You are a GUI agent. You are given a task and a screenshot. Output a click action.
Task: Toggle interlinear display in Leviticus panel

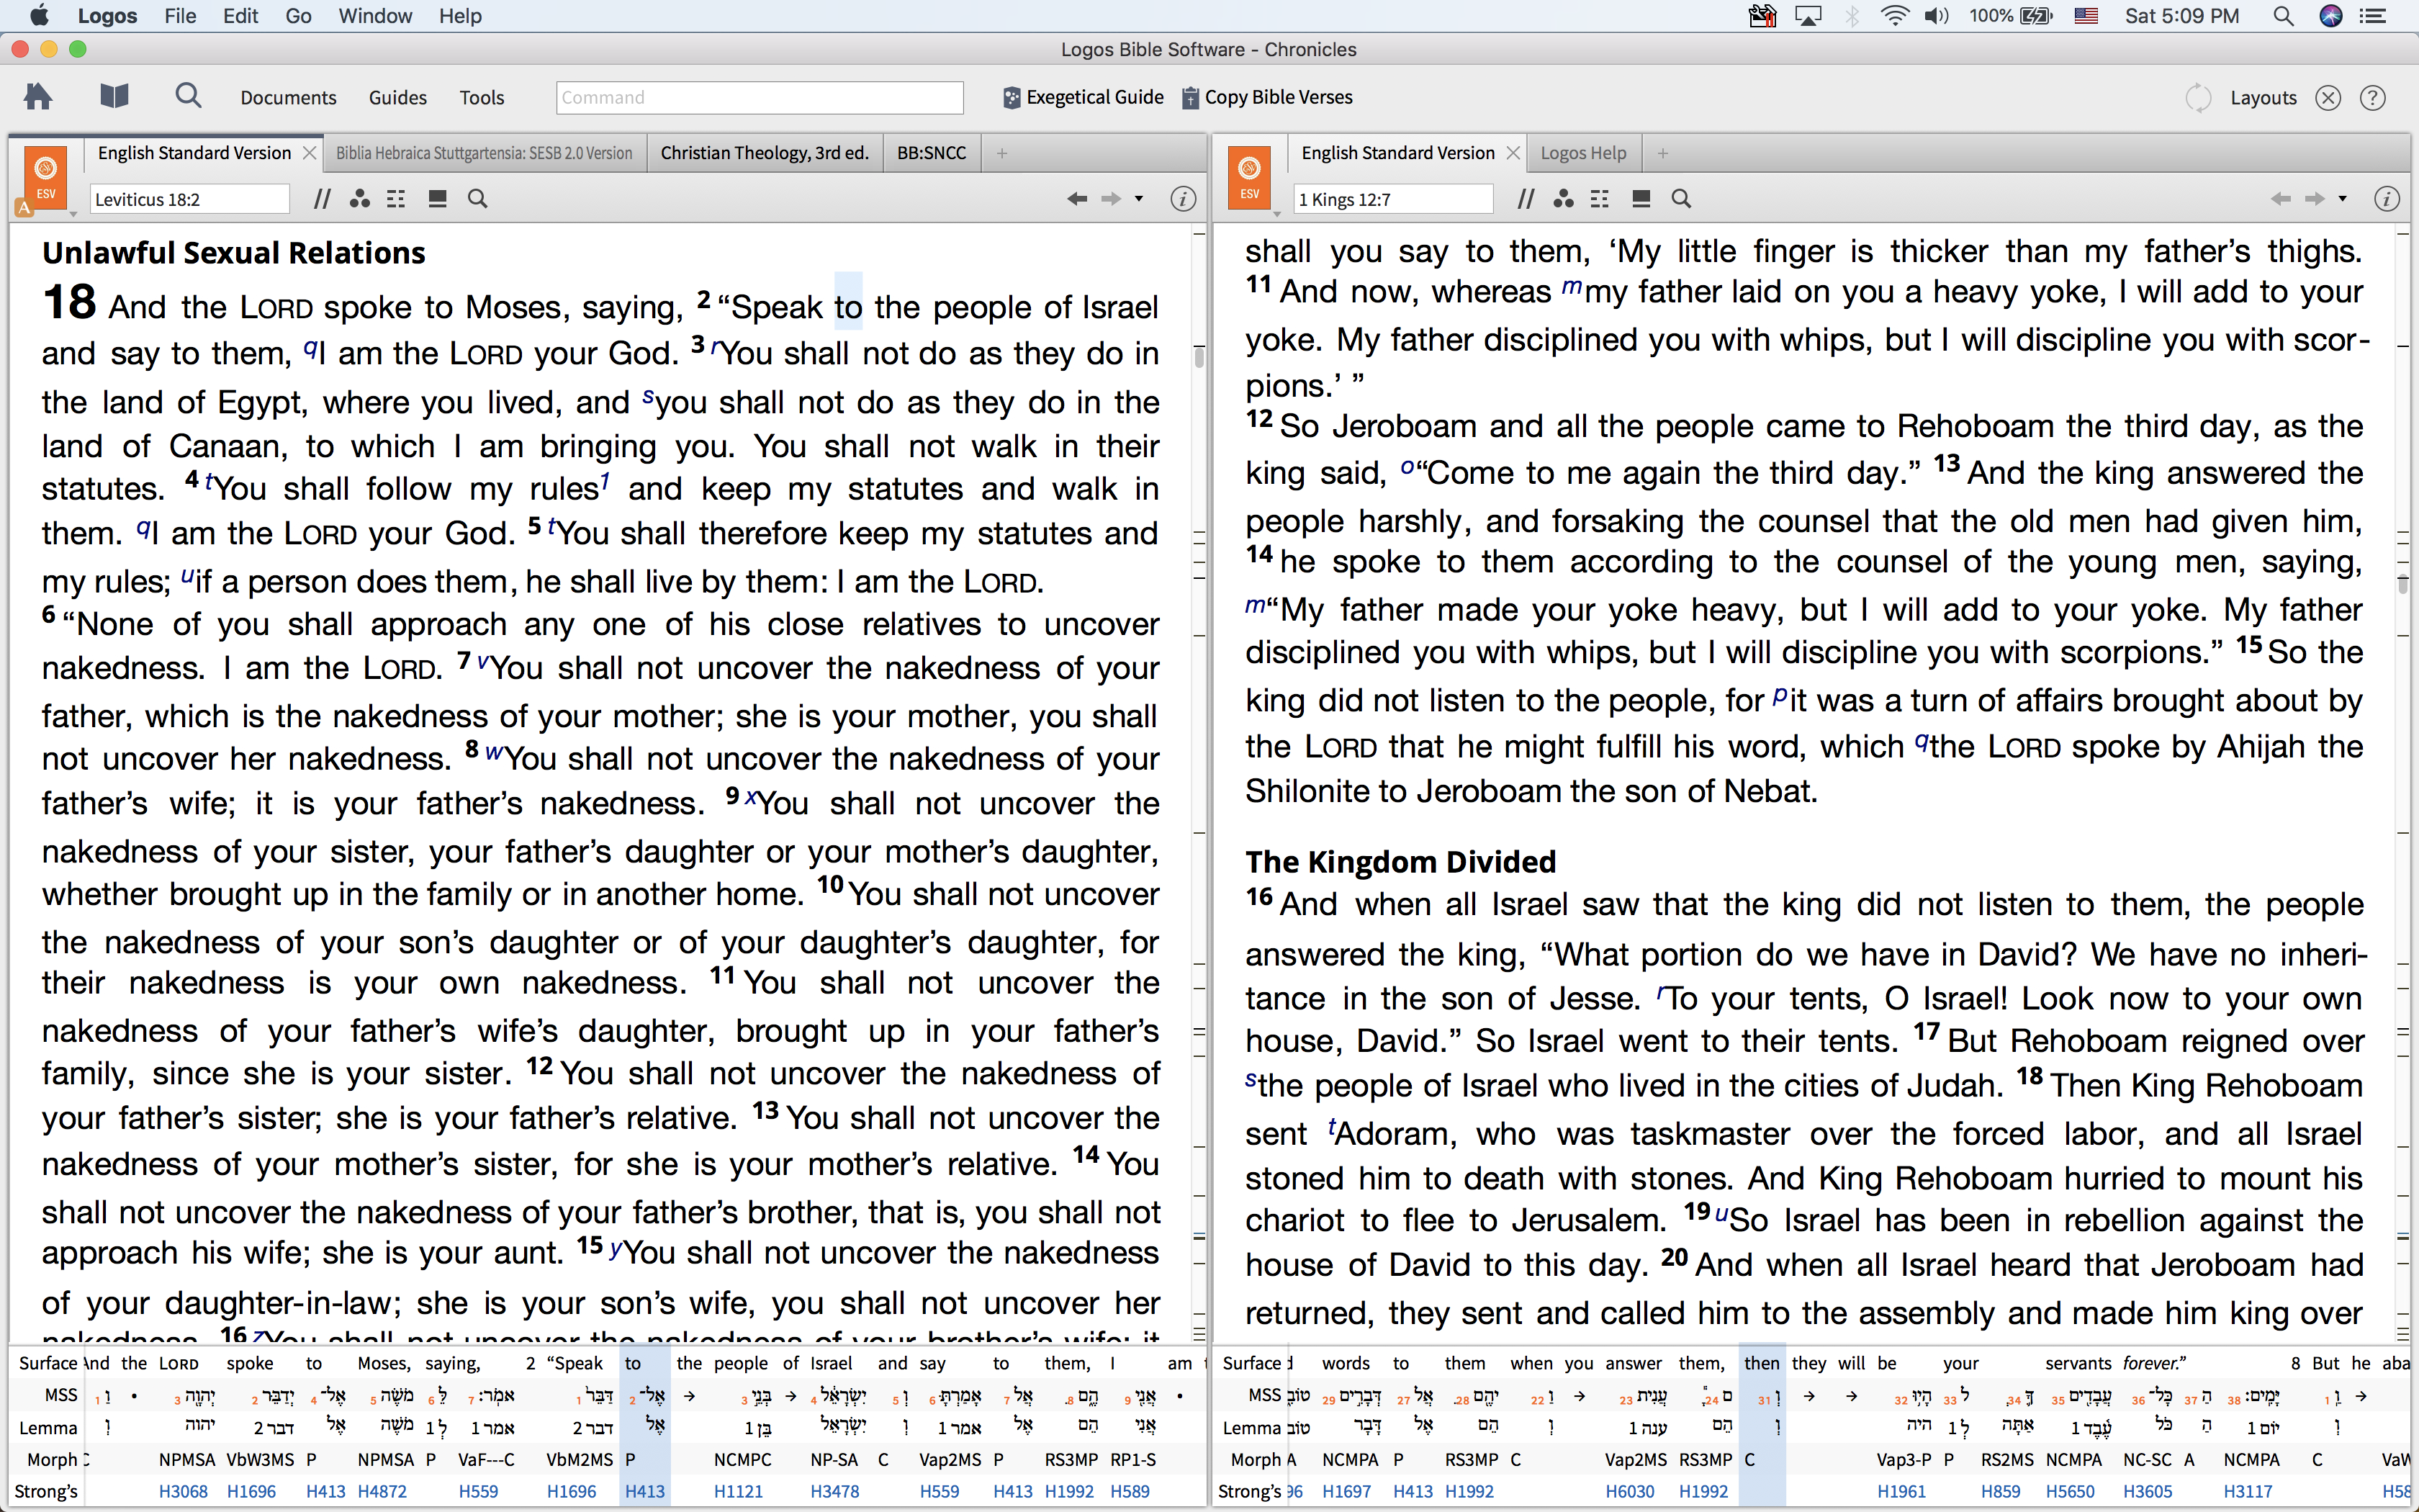397,199
